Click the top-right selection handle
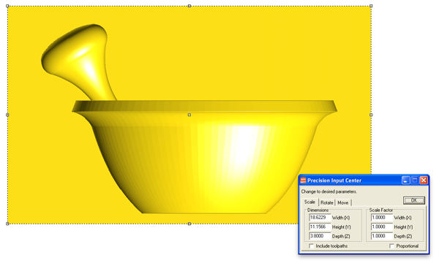This screenshot has width=439, height=263. pyautogui.click(x=371, y=6)
